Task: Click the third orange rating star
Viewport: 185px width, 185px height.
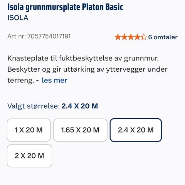Action: point(131,37)
